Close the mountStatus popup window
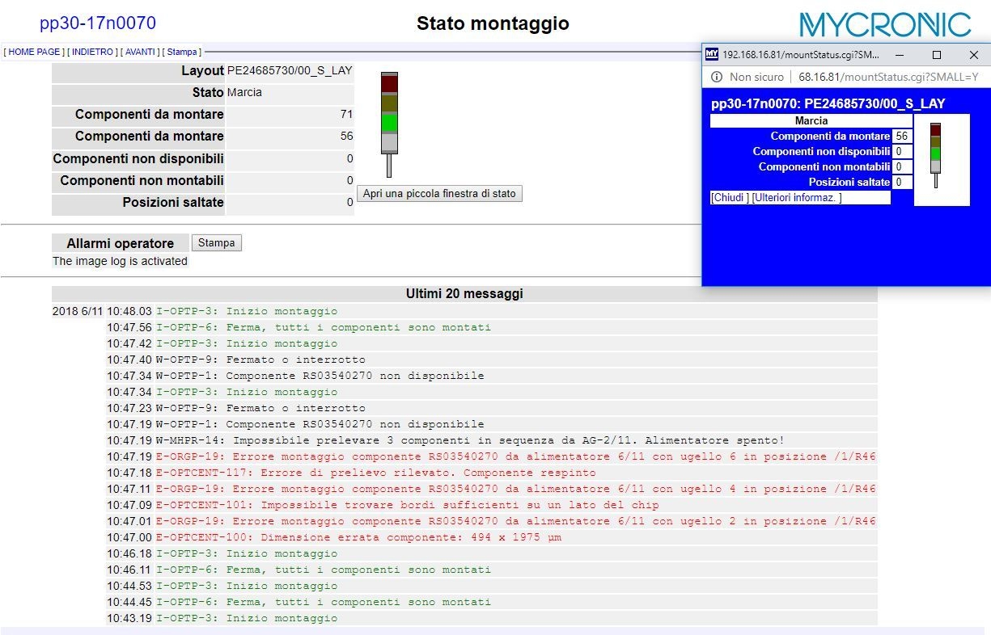Screen dimensions: 991x635 973,55
